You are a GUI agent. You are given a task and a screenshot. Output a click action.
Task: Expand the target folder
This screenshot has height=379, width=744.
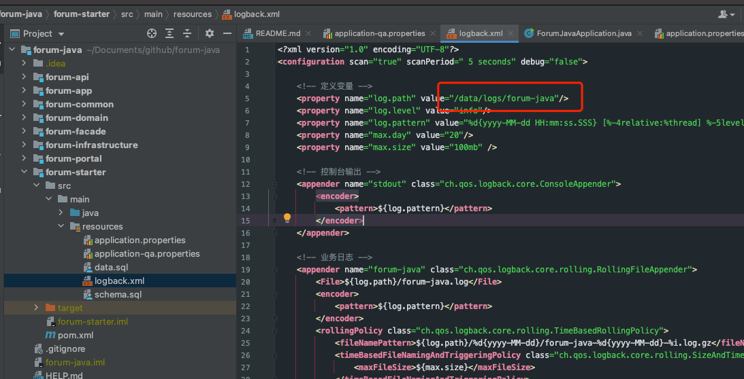tap(36, 308)
